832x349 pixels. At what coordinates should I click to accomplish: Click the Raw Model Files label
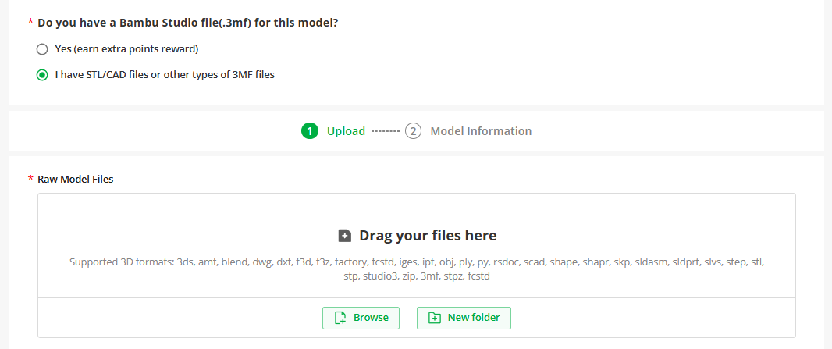[x=76, y=180]
